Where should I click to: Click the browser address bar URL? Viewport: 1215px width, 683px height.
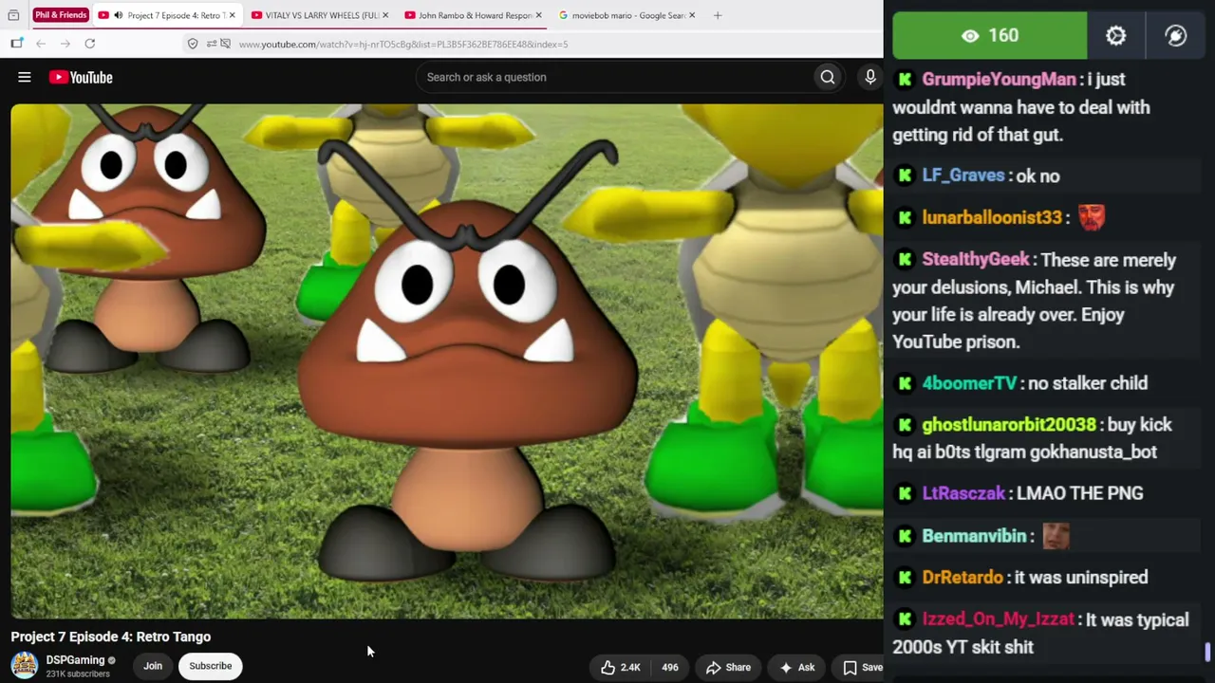403,44
